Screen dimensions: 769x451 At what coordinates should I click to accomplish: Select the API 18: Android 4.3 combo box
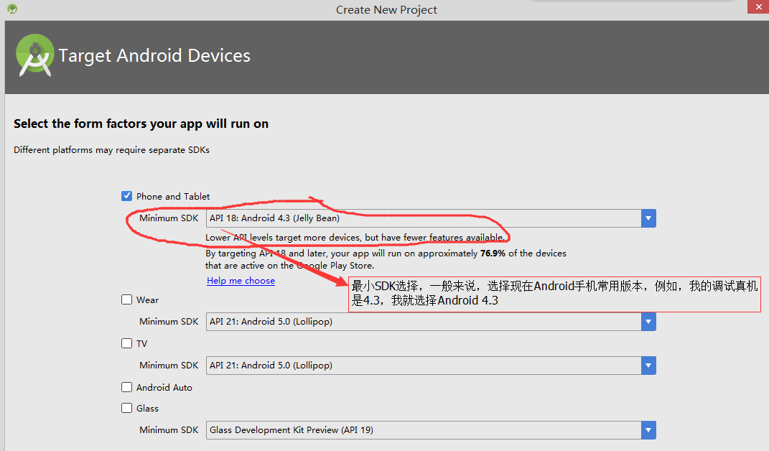pos(431,218)
